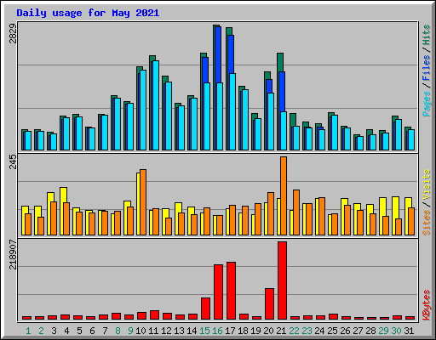
Task: Click the Pages legend label
Action: tap(426, 104)
